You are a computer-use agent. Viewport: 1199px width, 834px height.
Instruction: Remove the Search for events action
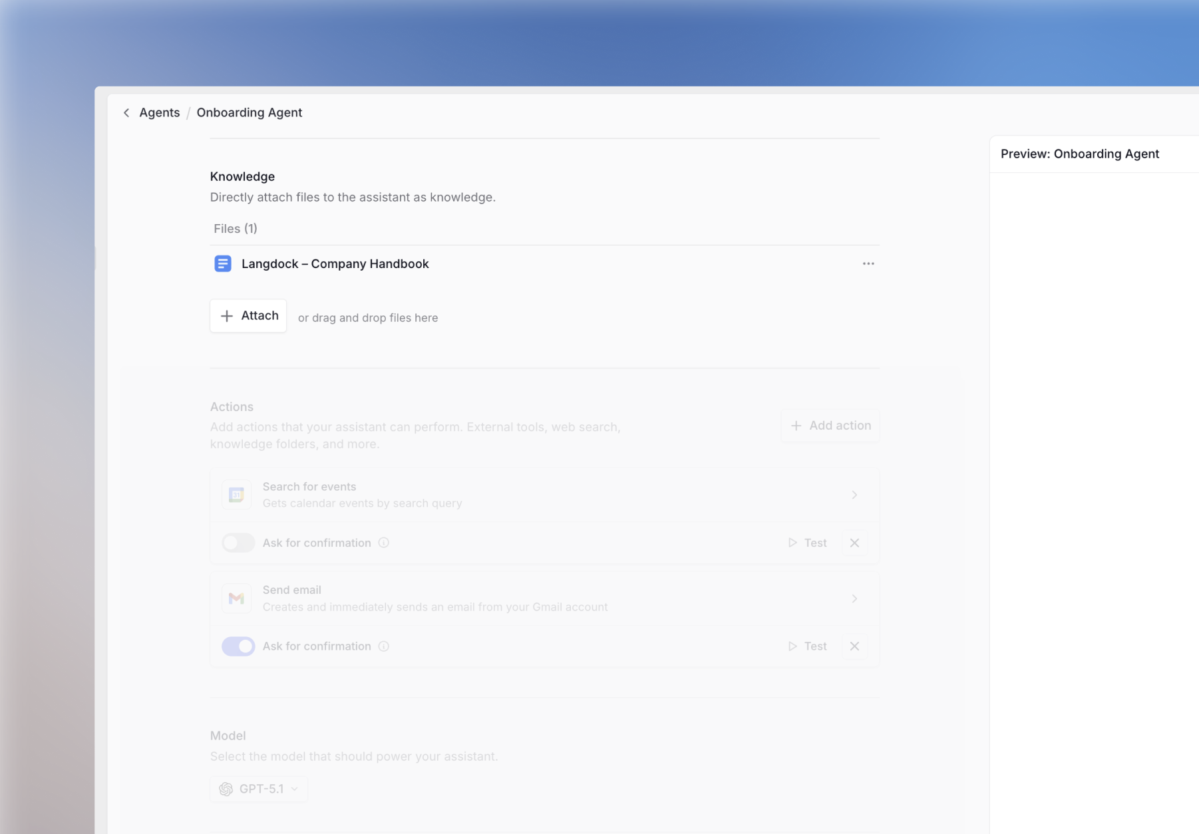pos(854,543)
